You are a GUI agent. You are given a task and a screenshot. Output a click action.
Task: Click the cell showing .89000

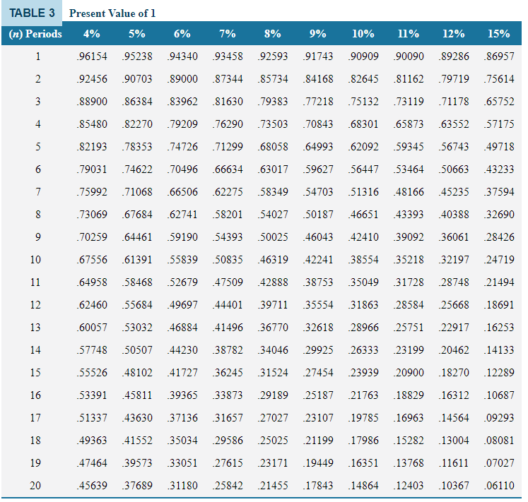click(182, 79)
